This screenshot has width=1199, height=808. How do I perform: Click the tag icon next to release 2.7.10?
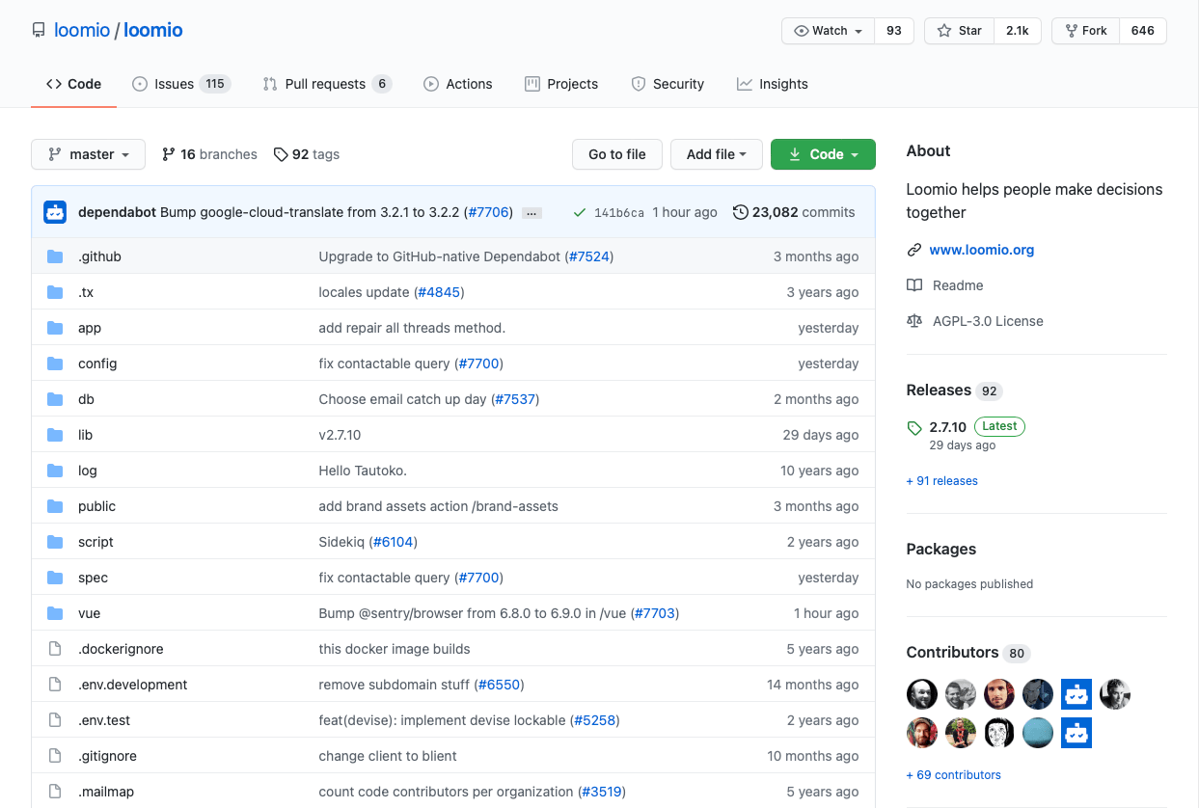click(x=914, y=427)
